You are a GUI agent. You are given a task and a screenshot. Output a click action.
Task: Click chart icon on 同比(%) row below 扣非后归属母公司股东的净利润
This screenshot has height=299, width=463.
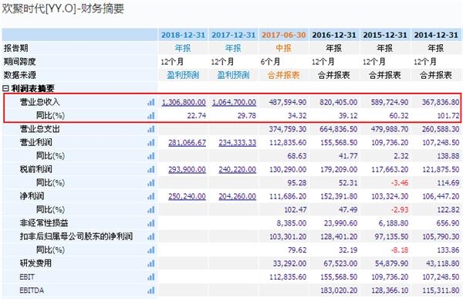151,250
